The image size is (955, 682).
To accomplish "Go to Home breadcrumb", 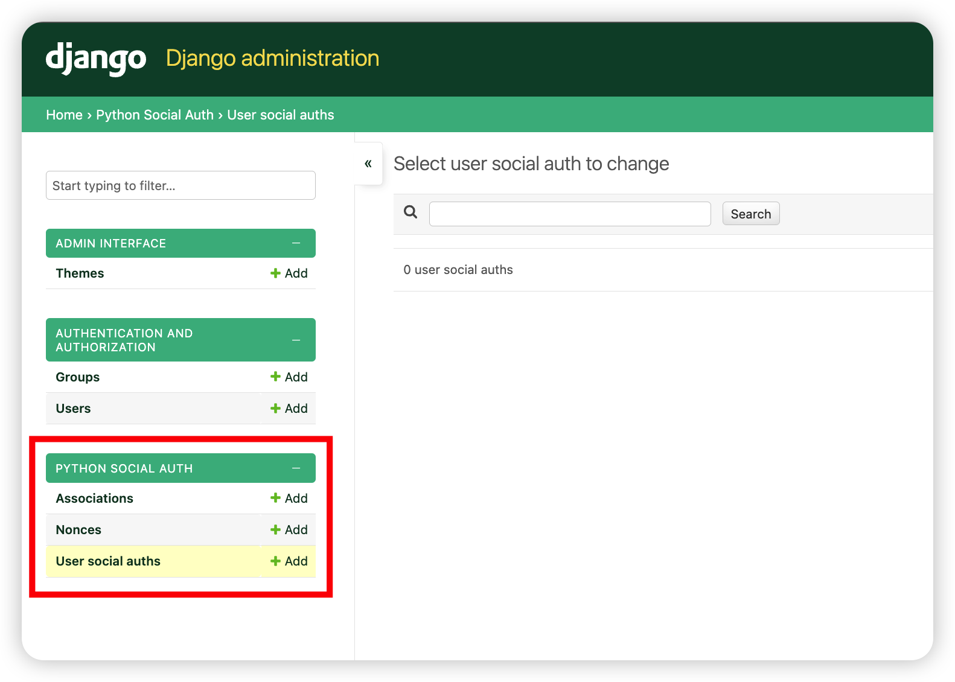I will [x=64, y=115].
